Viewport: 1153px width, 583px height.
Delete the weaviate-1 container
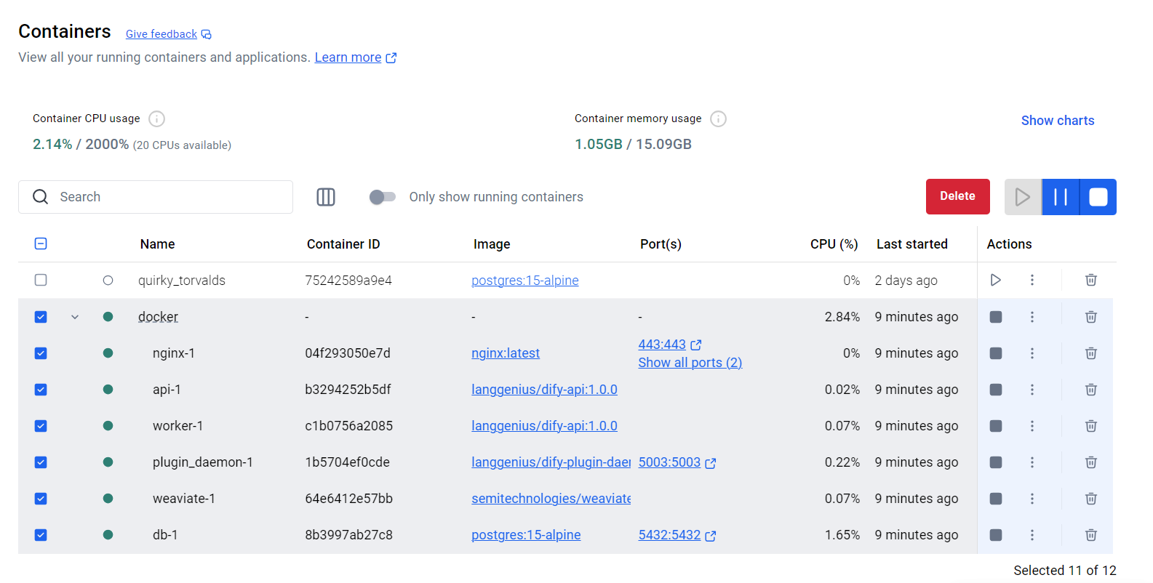coord(1091,499)
